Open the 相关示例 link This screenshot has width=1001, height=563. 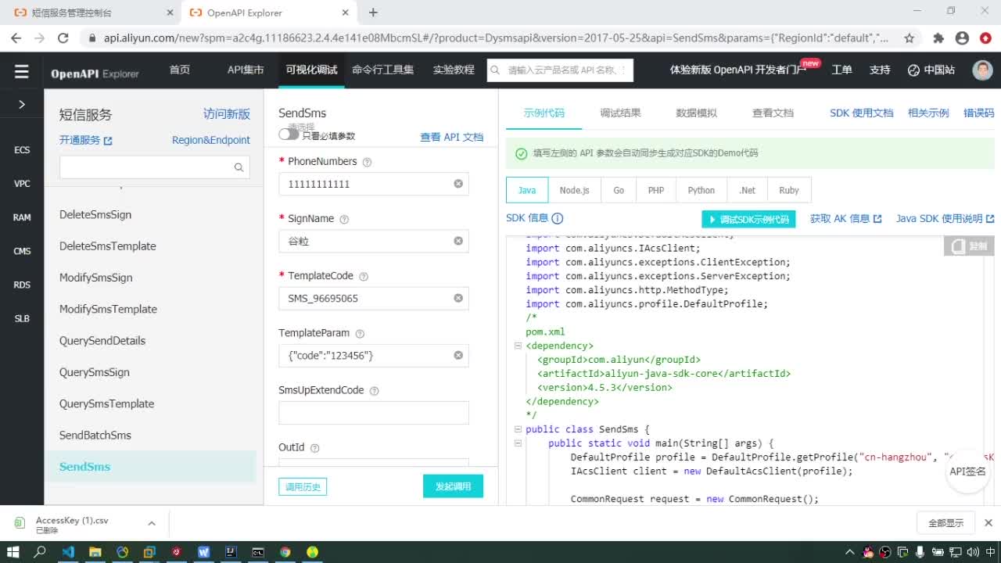pos(928,113)
